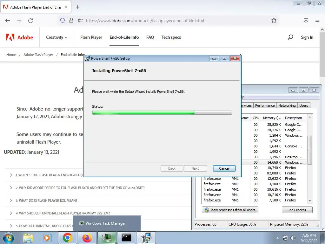Viewport: 325px width, 244px height.
Task: Open the Firefox hamburger menu
Action: [x=317, y=20]
